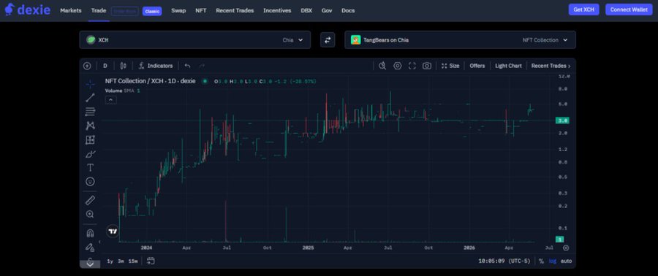The height and width of the screenshot is (276, 658).
Task: Set chart range to 15m
Action: pyautogui.click(x=133, y=261)
